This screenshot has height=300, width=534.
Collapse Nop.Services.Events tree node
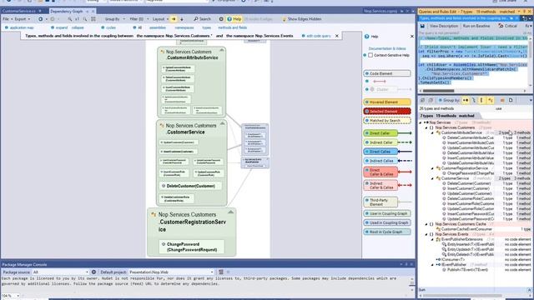coord(426,234)
